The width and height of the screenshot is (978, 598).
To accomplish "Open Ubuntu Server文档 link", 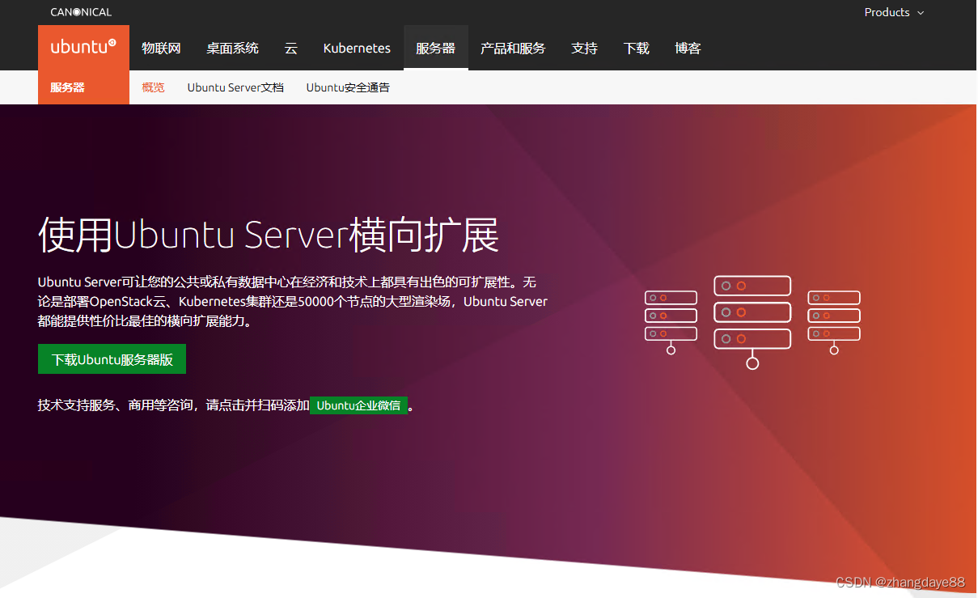I will (x=235, y=87).
